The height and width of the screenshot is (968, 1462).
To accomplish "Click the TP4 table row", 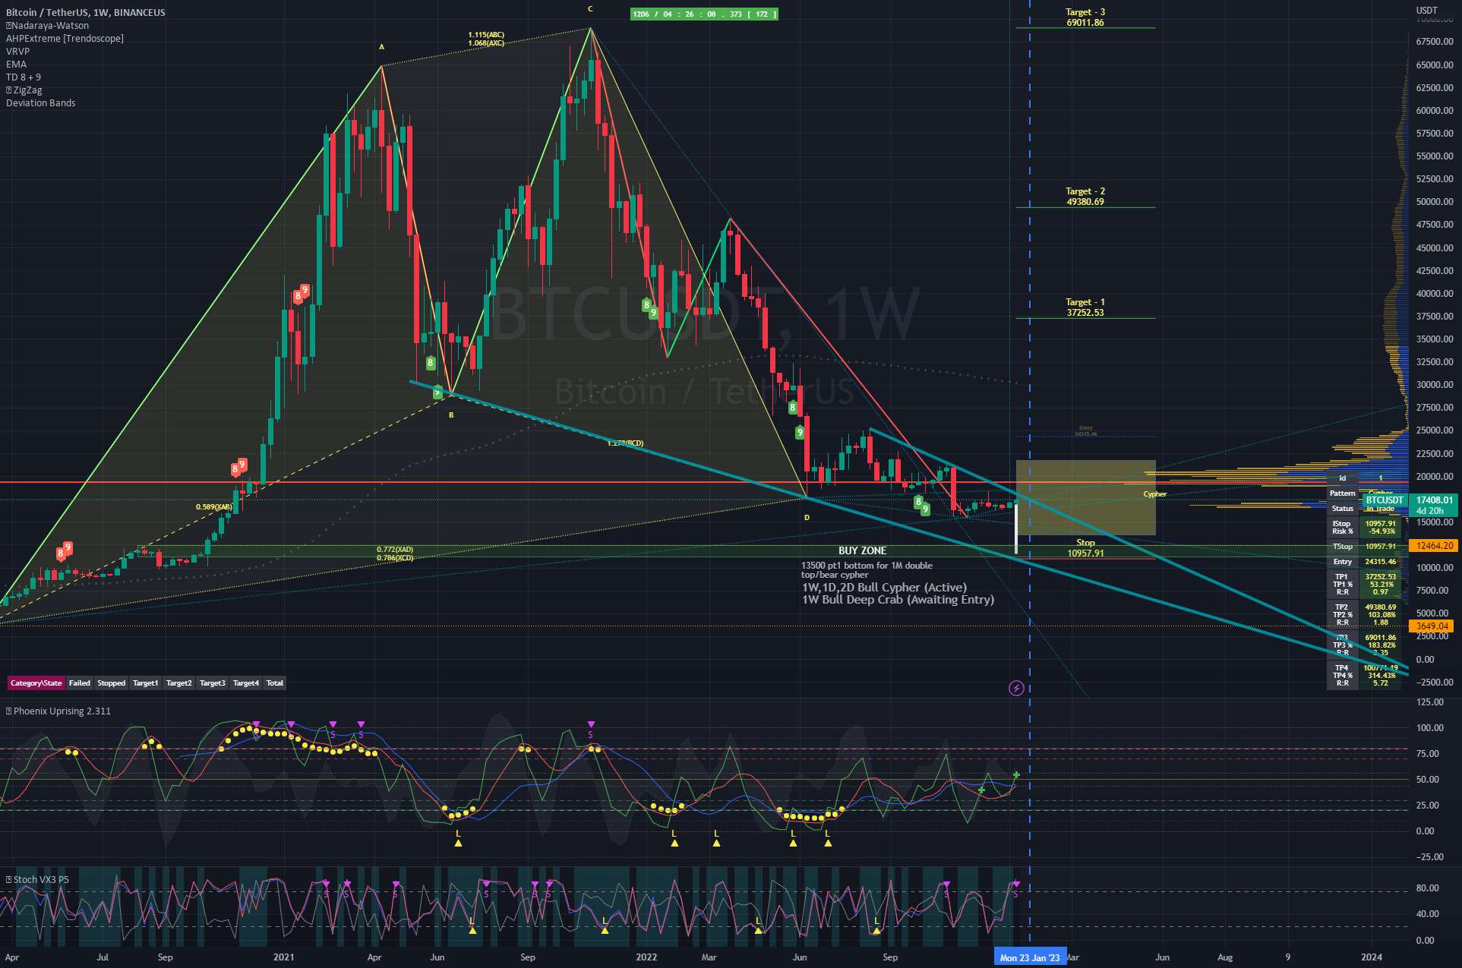I will click(x=1364, y=676).
